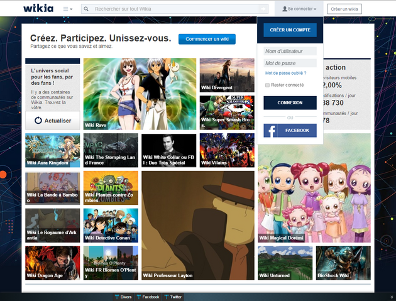Click the Créer un wikia button
This screenshot has height=301, width=396.
(x=344, y=9)
